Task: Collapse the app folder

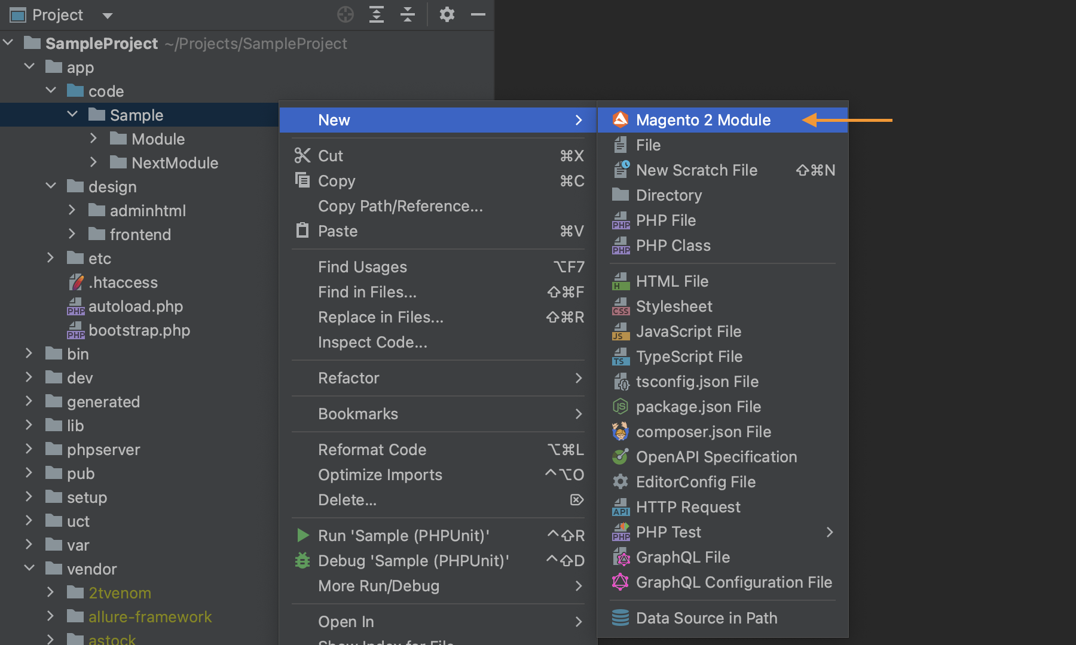Action: point(30,67)
